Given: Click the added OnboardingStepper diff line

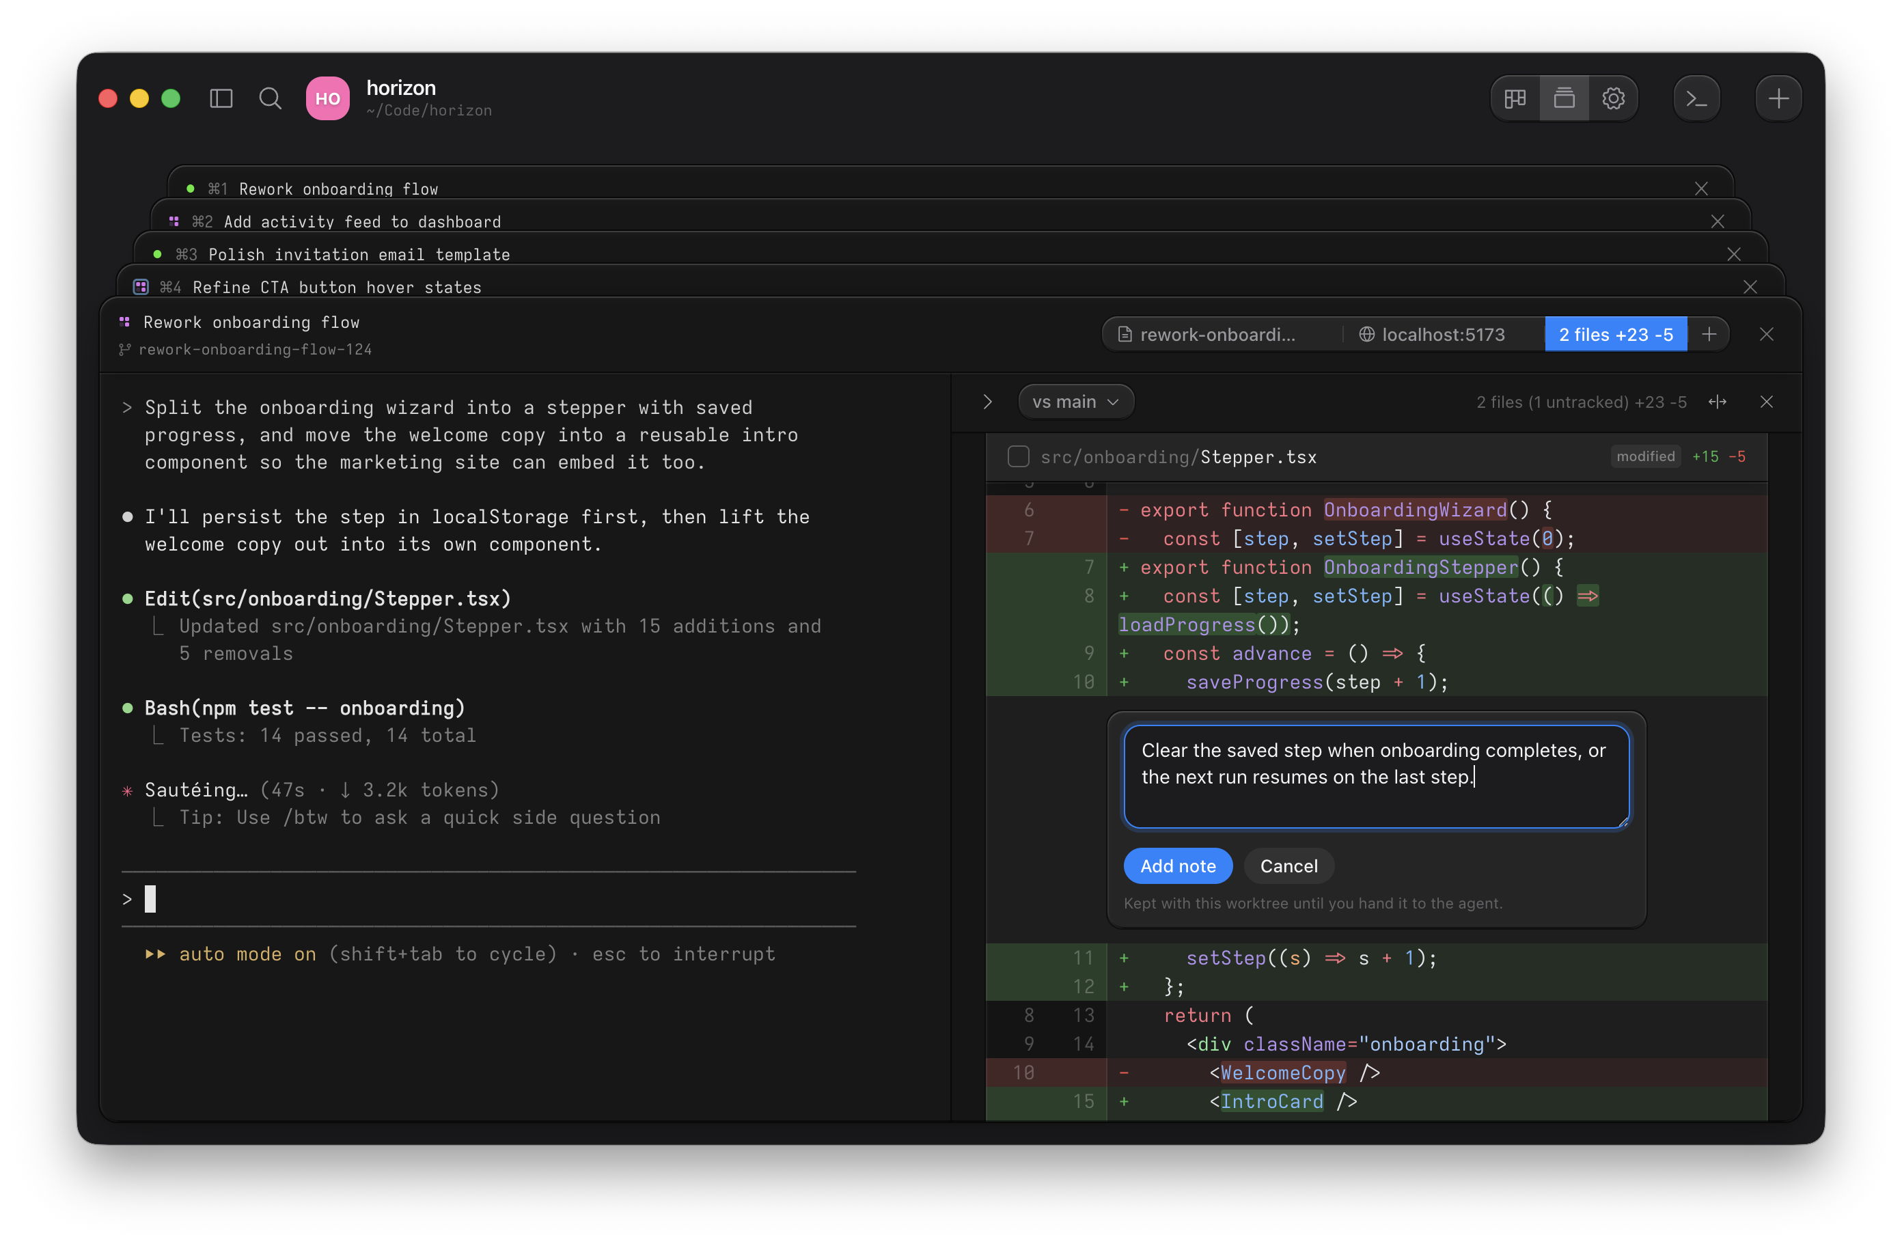Looking at the screenshot, I should click(x=1376, y=567).
